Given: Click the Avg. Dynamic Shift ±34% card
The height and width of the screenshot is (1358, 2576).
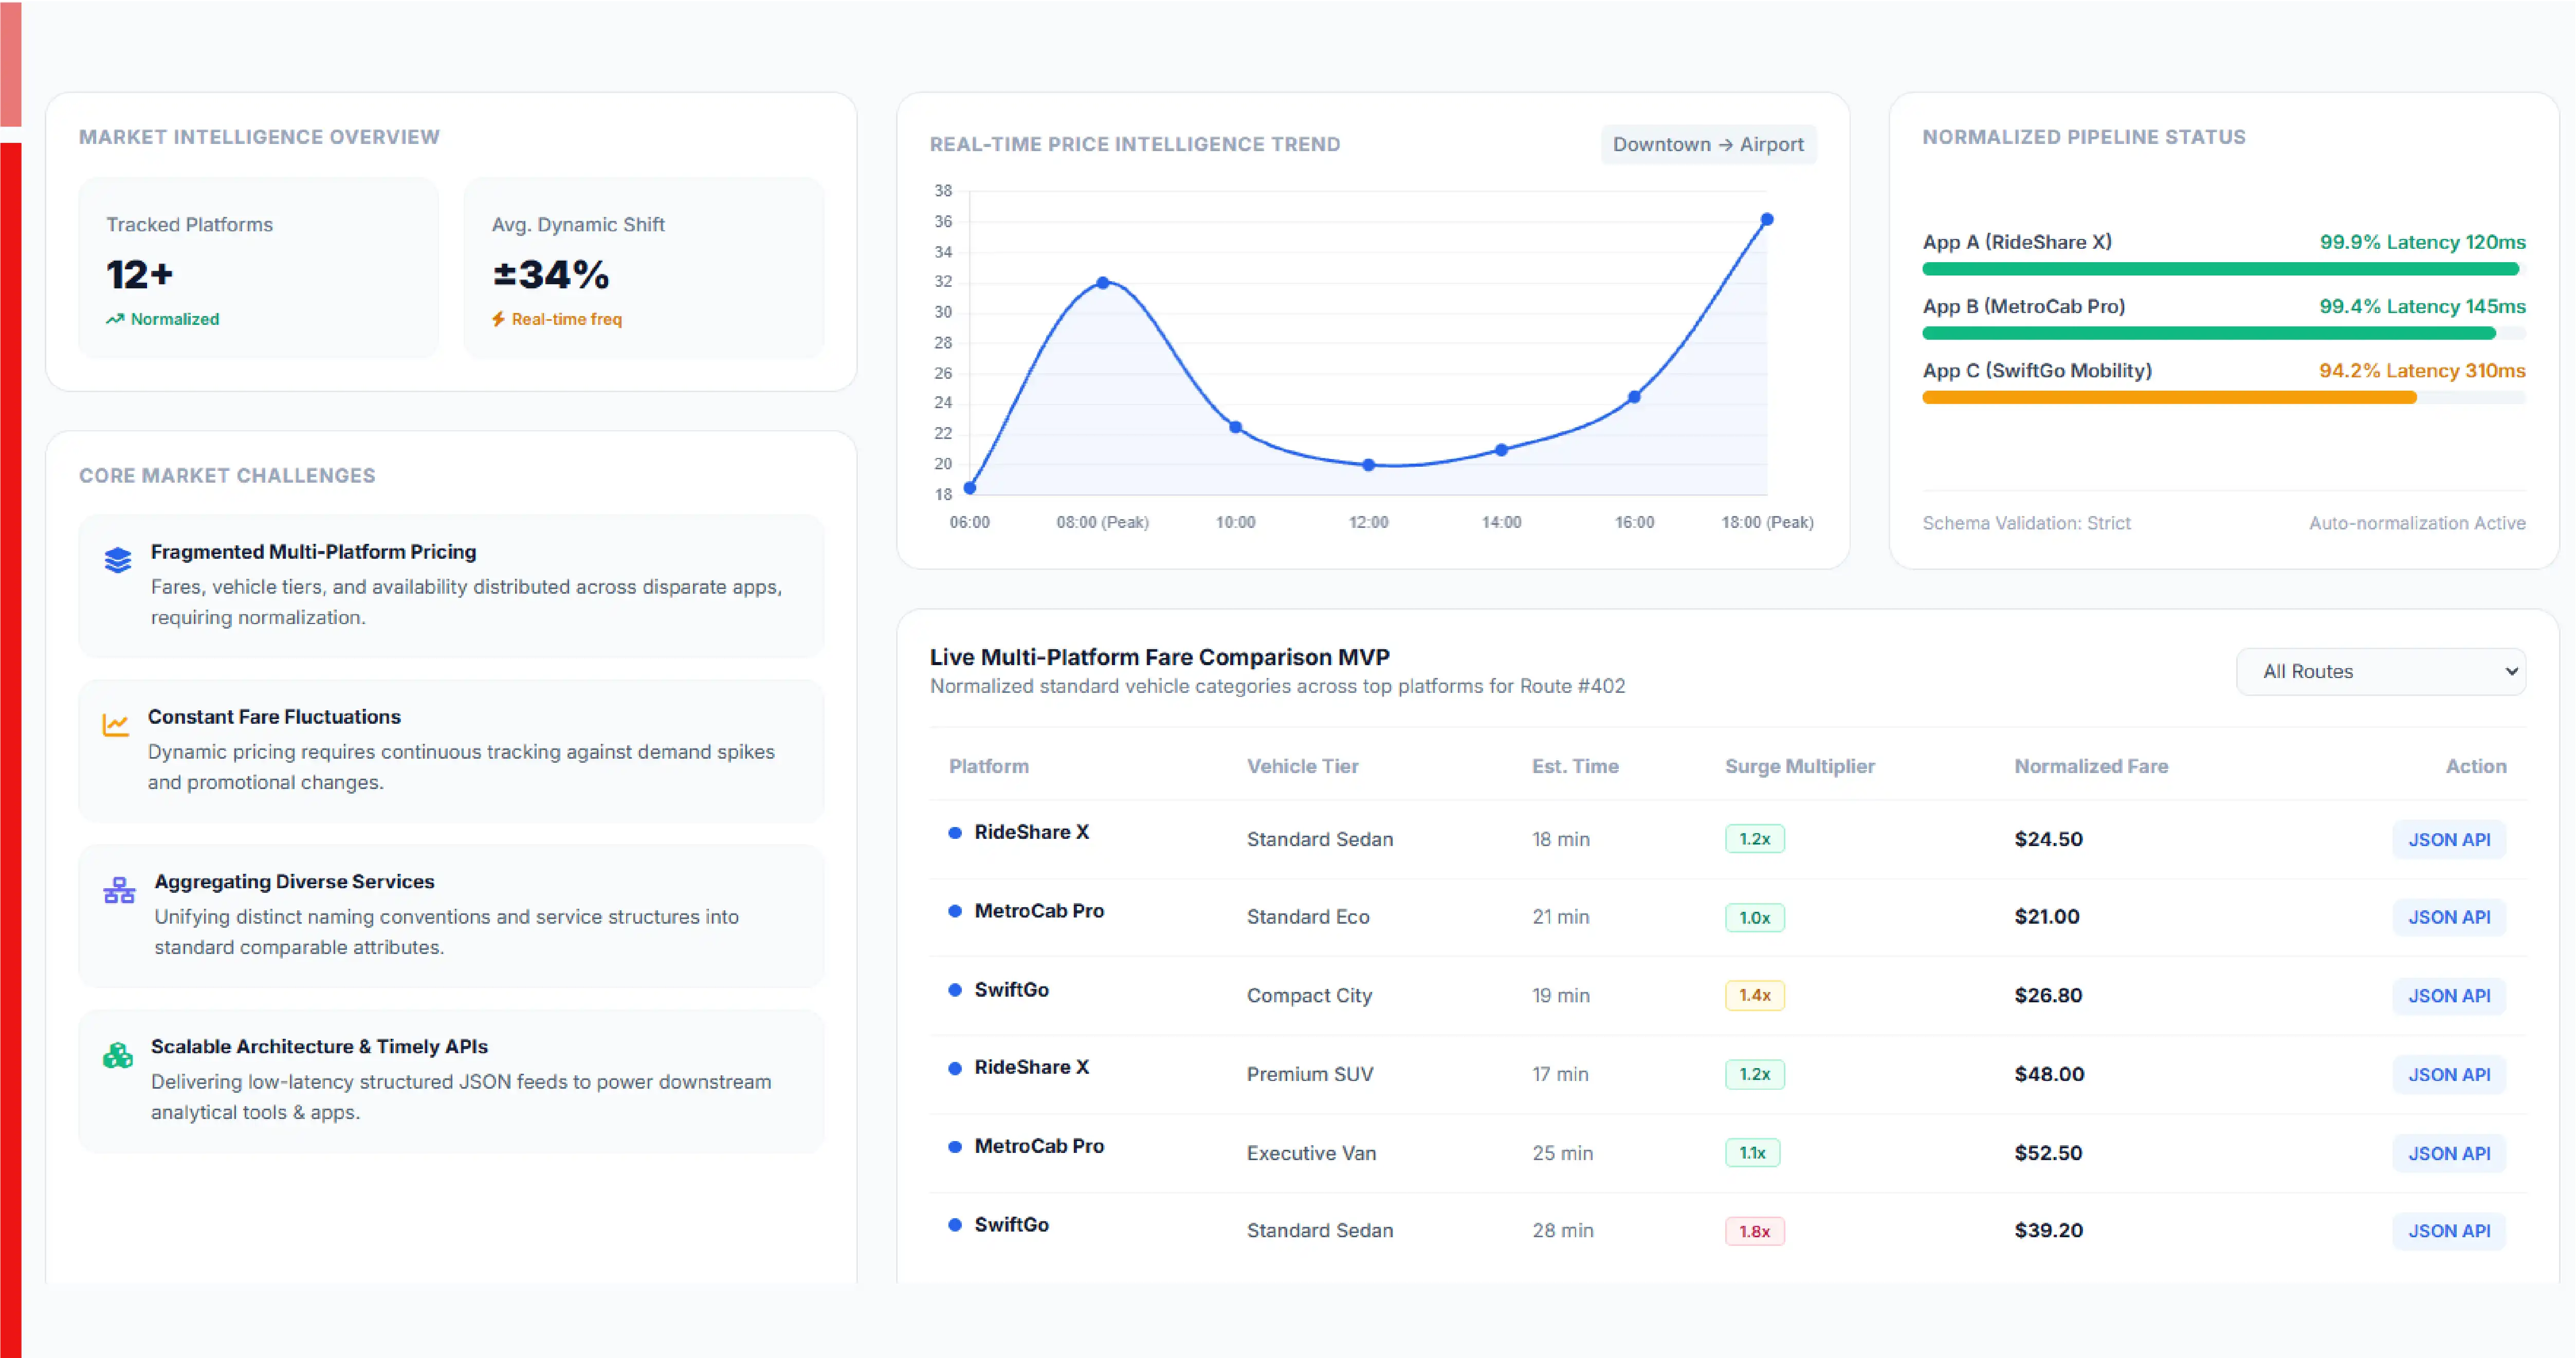Looking at the screenshot, I should coord(643,268).
